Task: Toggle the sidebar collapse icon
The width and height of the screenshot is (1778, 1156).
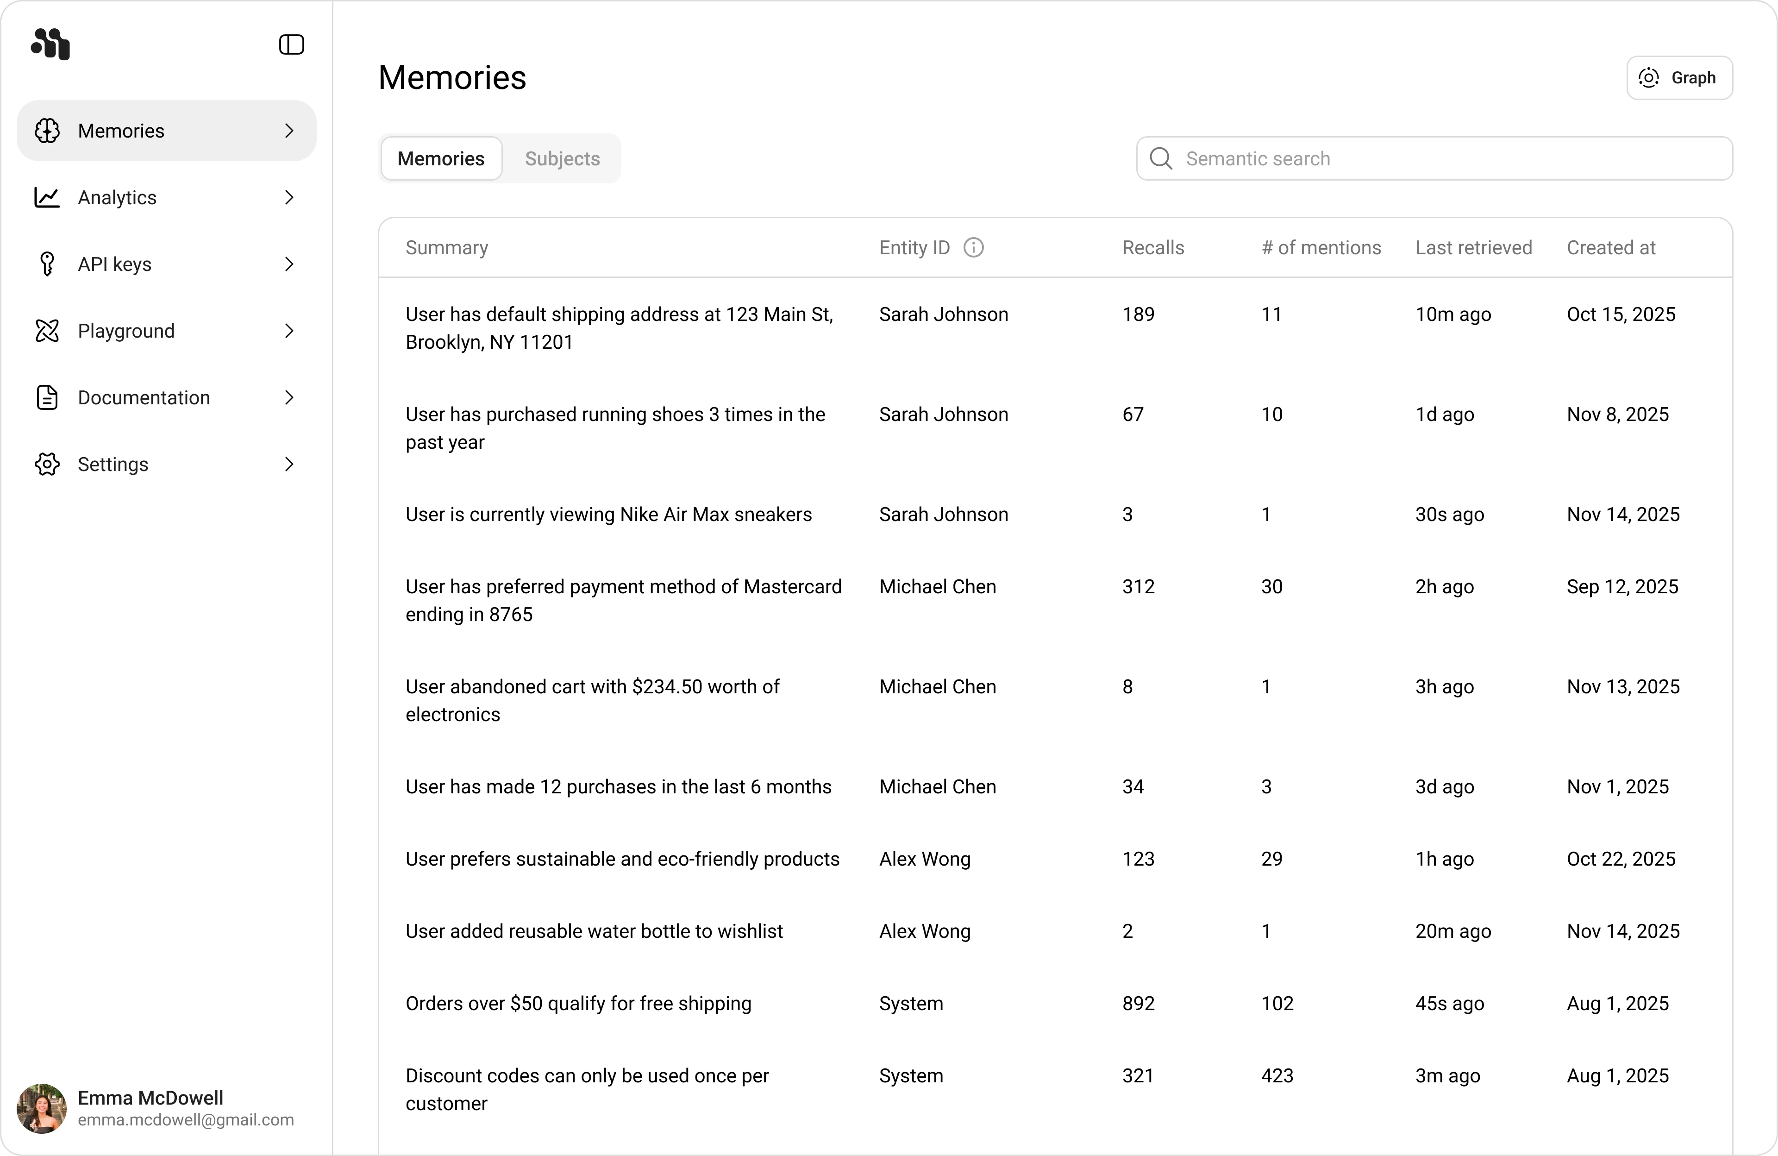Action: tap(291, 45)
